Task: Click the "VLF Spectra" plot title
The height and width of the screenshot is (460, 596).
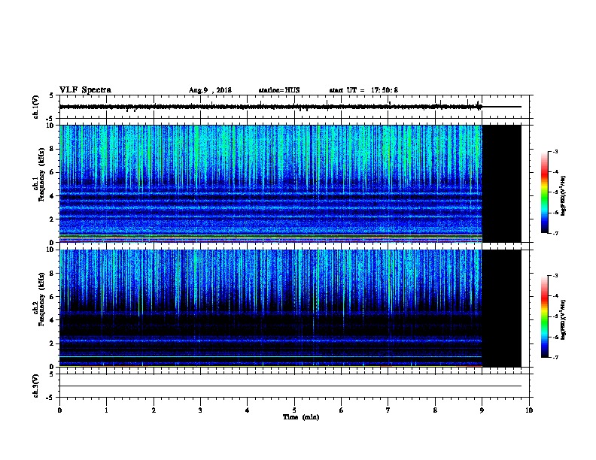Action: [x=85, y=90]
